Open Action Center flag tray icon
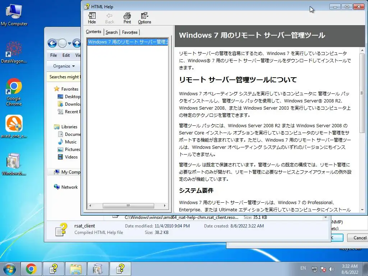Image resolution: width=368 pixels, height=276 pixels. click(x=323, y=269)
